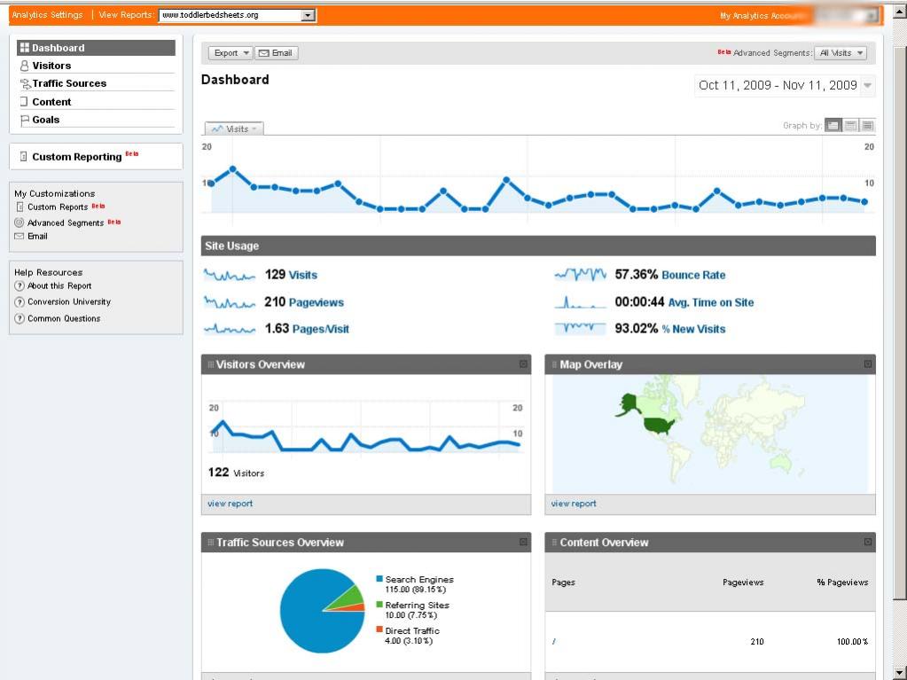Click the Content page icon

click(x=24, y=102)
